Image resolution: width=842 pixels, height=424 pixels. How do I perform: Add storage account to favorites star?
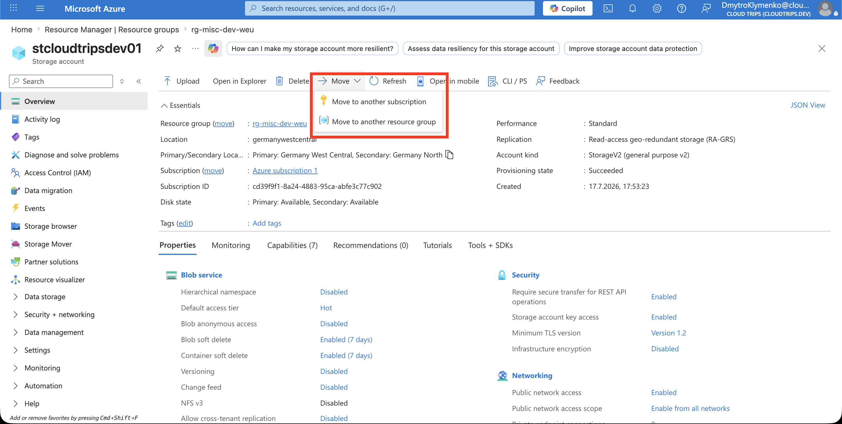(177, 49)
